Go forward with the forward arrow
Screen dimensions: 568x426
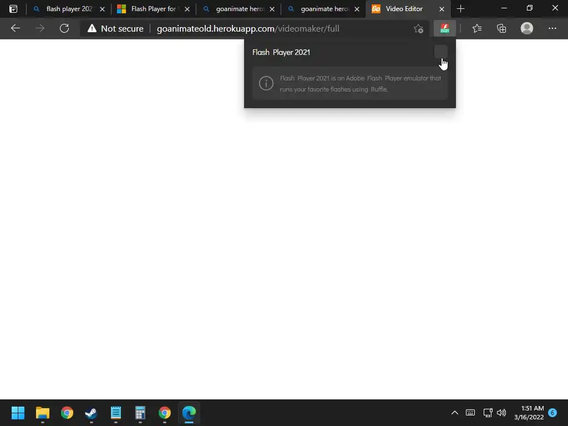pyautogui.click(x=40, y=28)
